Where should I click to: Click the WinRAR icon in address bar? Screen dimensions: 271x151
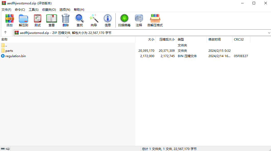coord(17,33)
